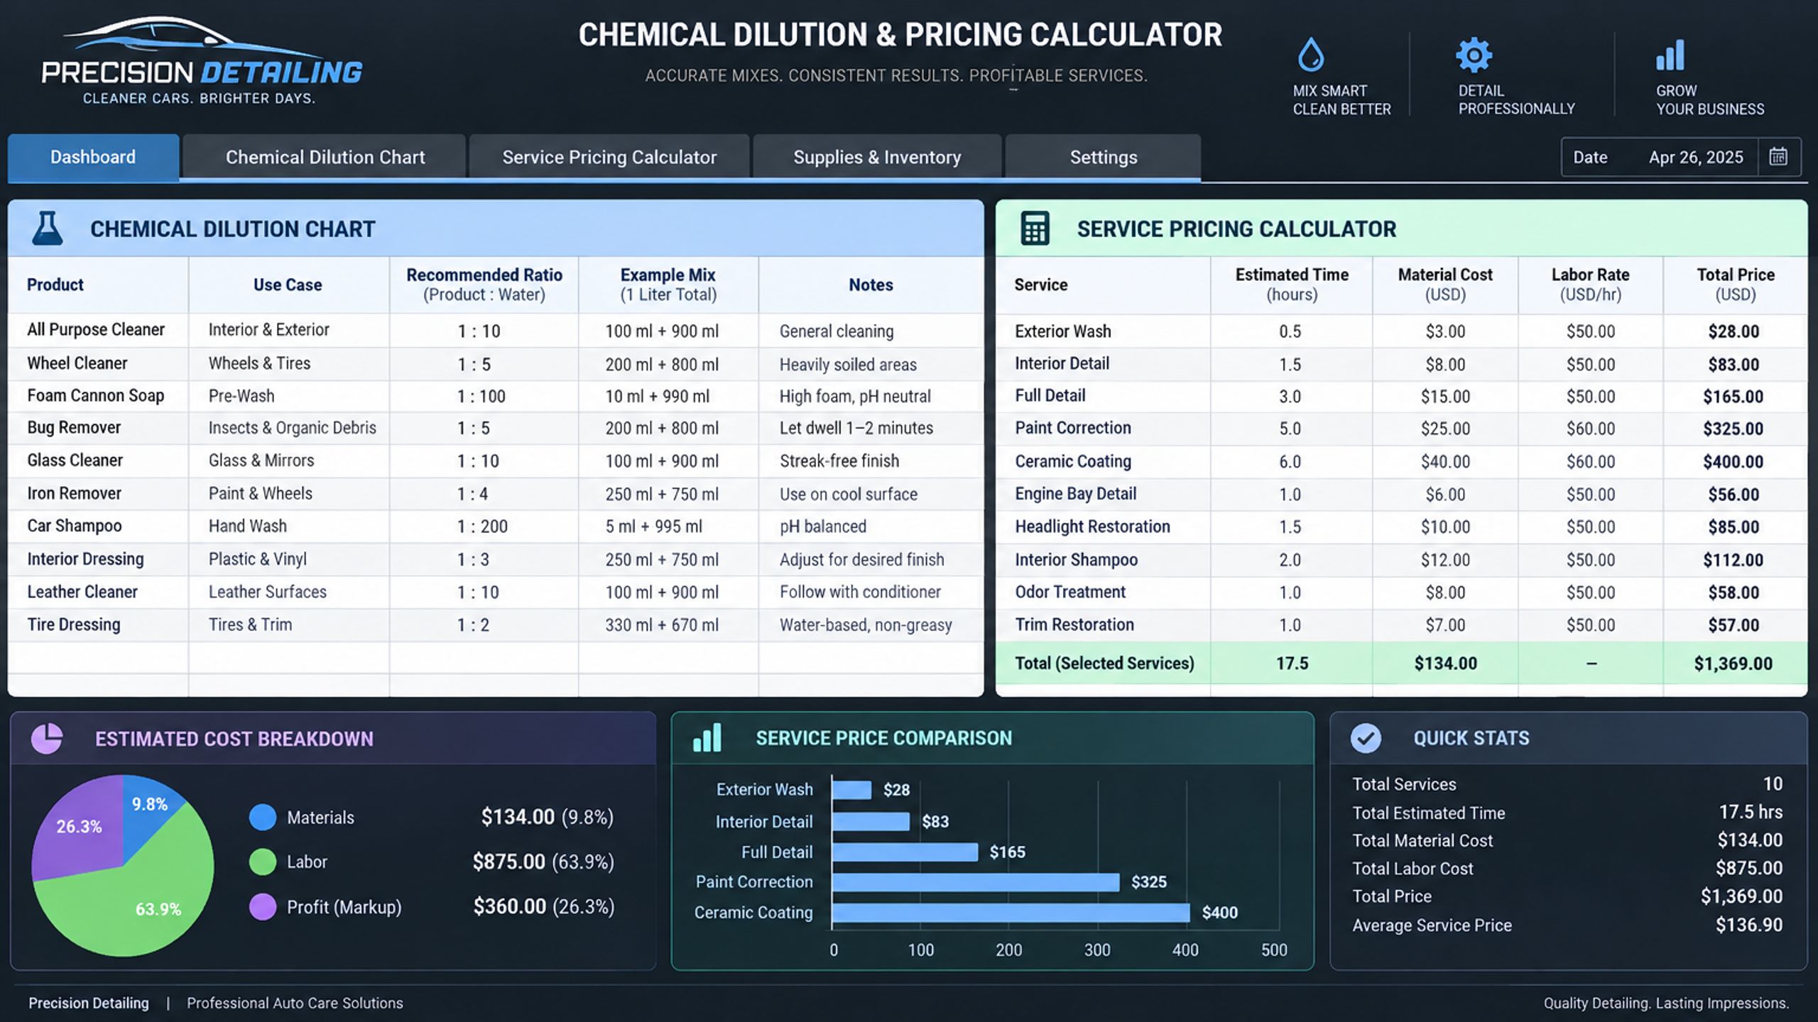Click the bar chart icon in Price Comparison

coord(707,738)
